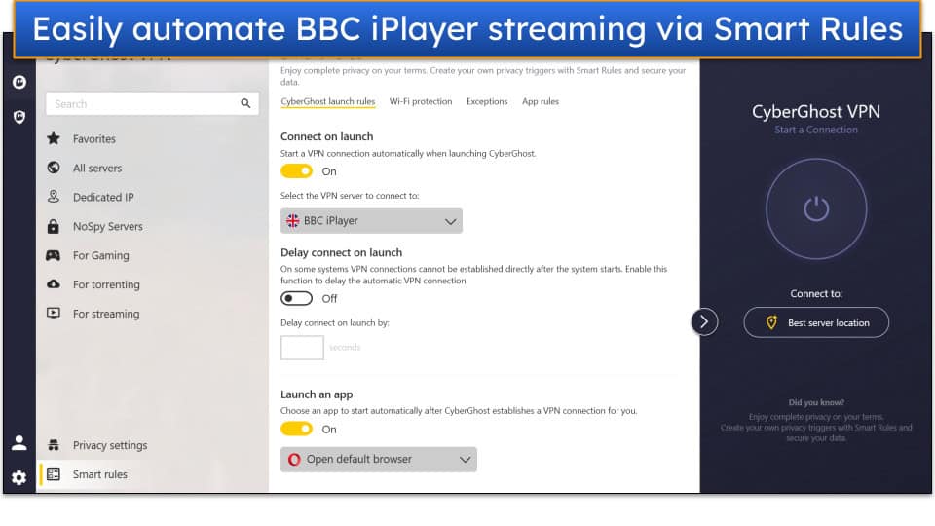Image resolution: width=935 pixels, height=526 pixels.
Task: Enable the Delay connect on launch switch
Action: pyautogui.click(x=296, y=298)
